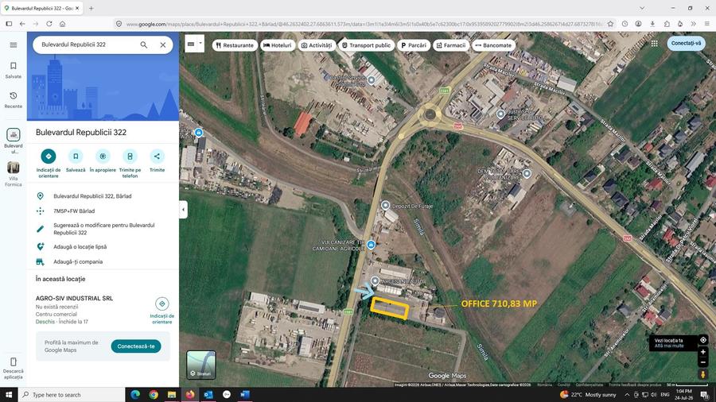The width and height of the screenshot is (716, 402).
Task: Click the Street View pegman icon
Action: [x=703, y=374]
